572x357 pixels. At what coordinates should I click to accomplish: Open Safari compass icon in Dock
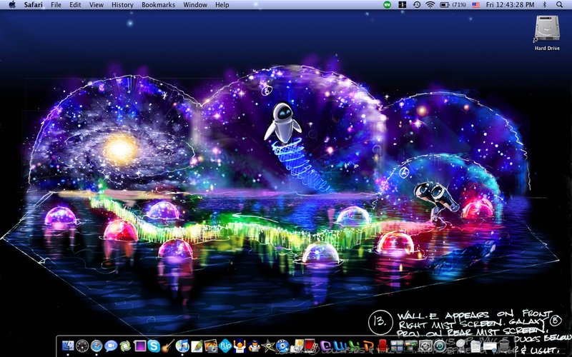[x=97, y=346]
